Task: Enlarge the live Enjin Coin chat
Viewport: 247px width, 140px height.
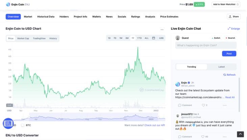Action: [x=233, y=29]
